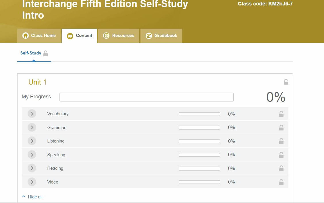Open the Grammar label
Image resolution: width=324 pixels, height=203 pixels.
point(56,128)
